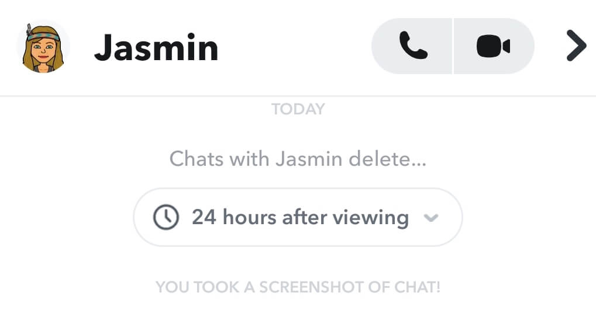
Task: Tap the clock icon in delete setting
Action: tap(166, 217)
